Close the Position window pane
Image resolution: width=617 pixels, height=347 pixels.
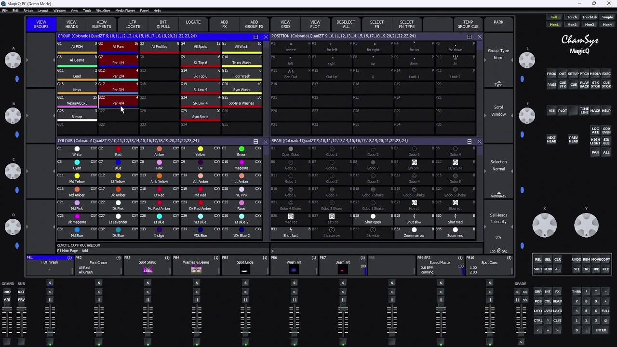pos(479,37)
